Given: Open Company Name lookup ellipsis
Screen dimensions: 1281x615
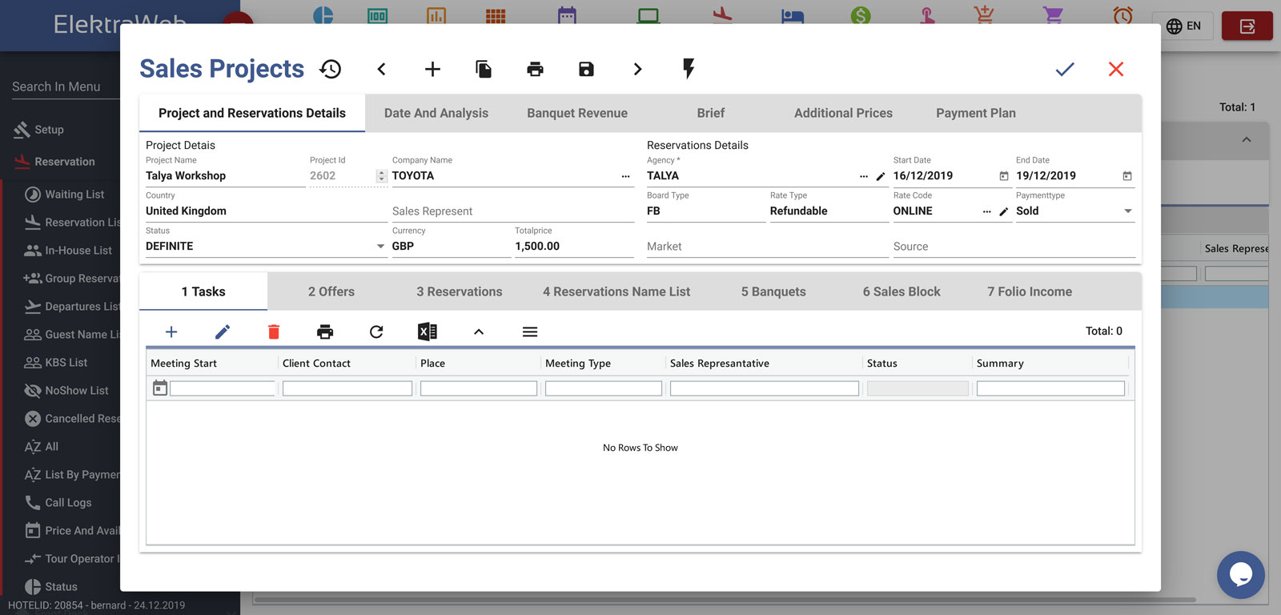Looking at the screenshot, I should pyautogui.click(x=626, y=176).
